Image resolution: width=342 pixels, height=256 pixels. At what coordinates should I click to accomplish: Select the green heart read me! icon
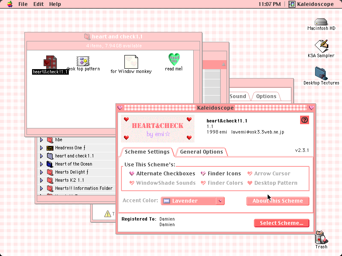click(174, 59)
